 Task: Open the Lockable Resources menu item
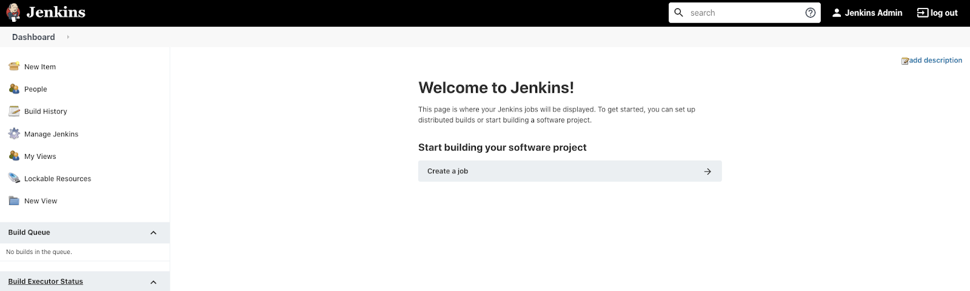[x=58, y=179]
